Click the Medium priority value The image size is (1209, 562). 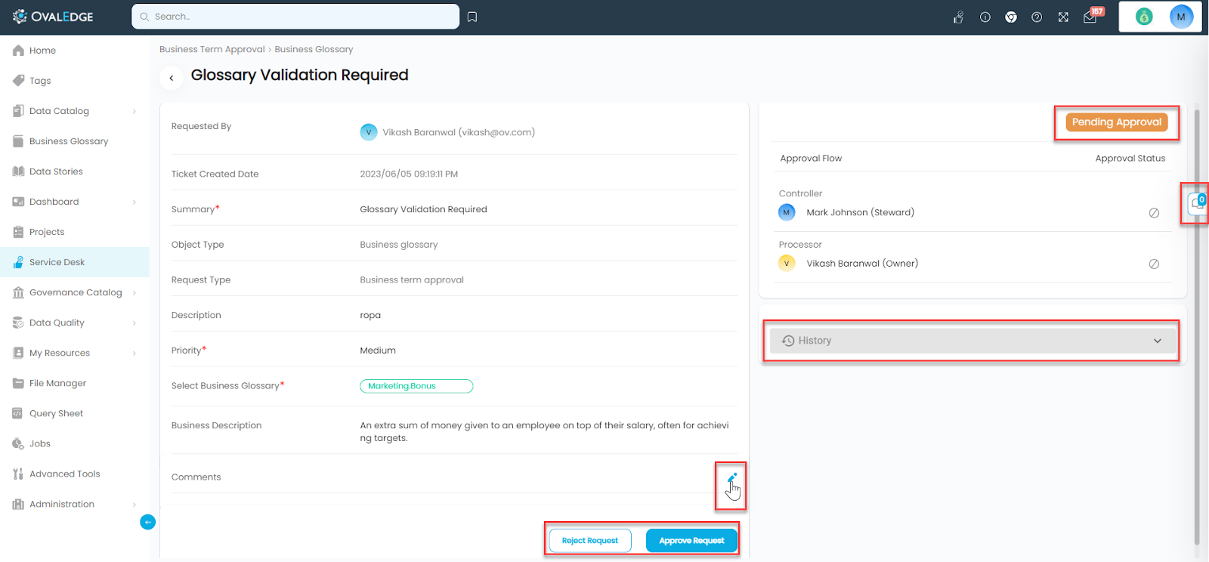click(378, 350)
